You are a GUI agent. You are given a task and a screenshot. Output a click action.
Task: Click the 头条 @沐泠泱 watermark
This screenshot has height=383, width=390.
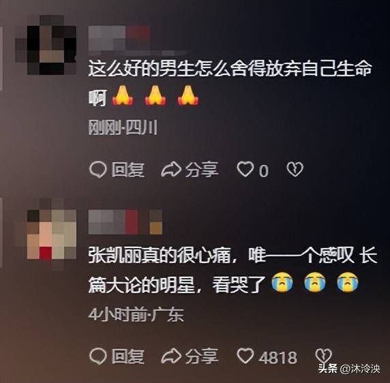349,369
